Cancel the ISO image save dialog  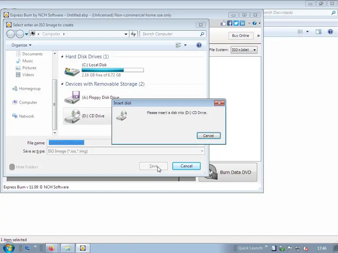pos(186,166)
